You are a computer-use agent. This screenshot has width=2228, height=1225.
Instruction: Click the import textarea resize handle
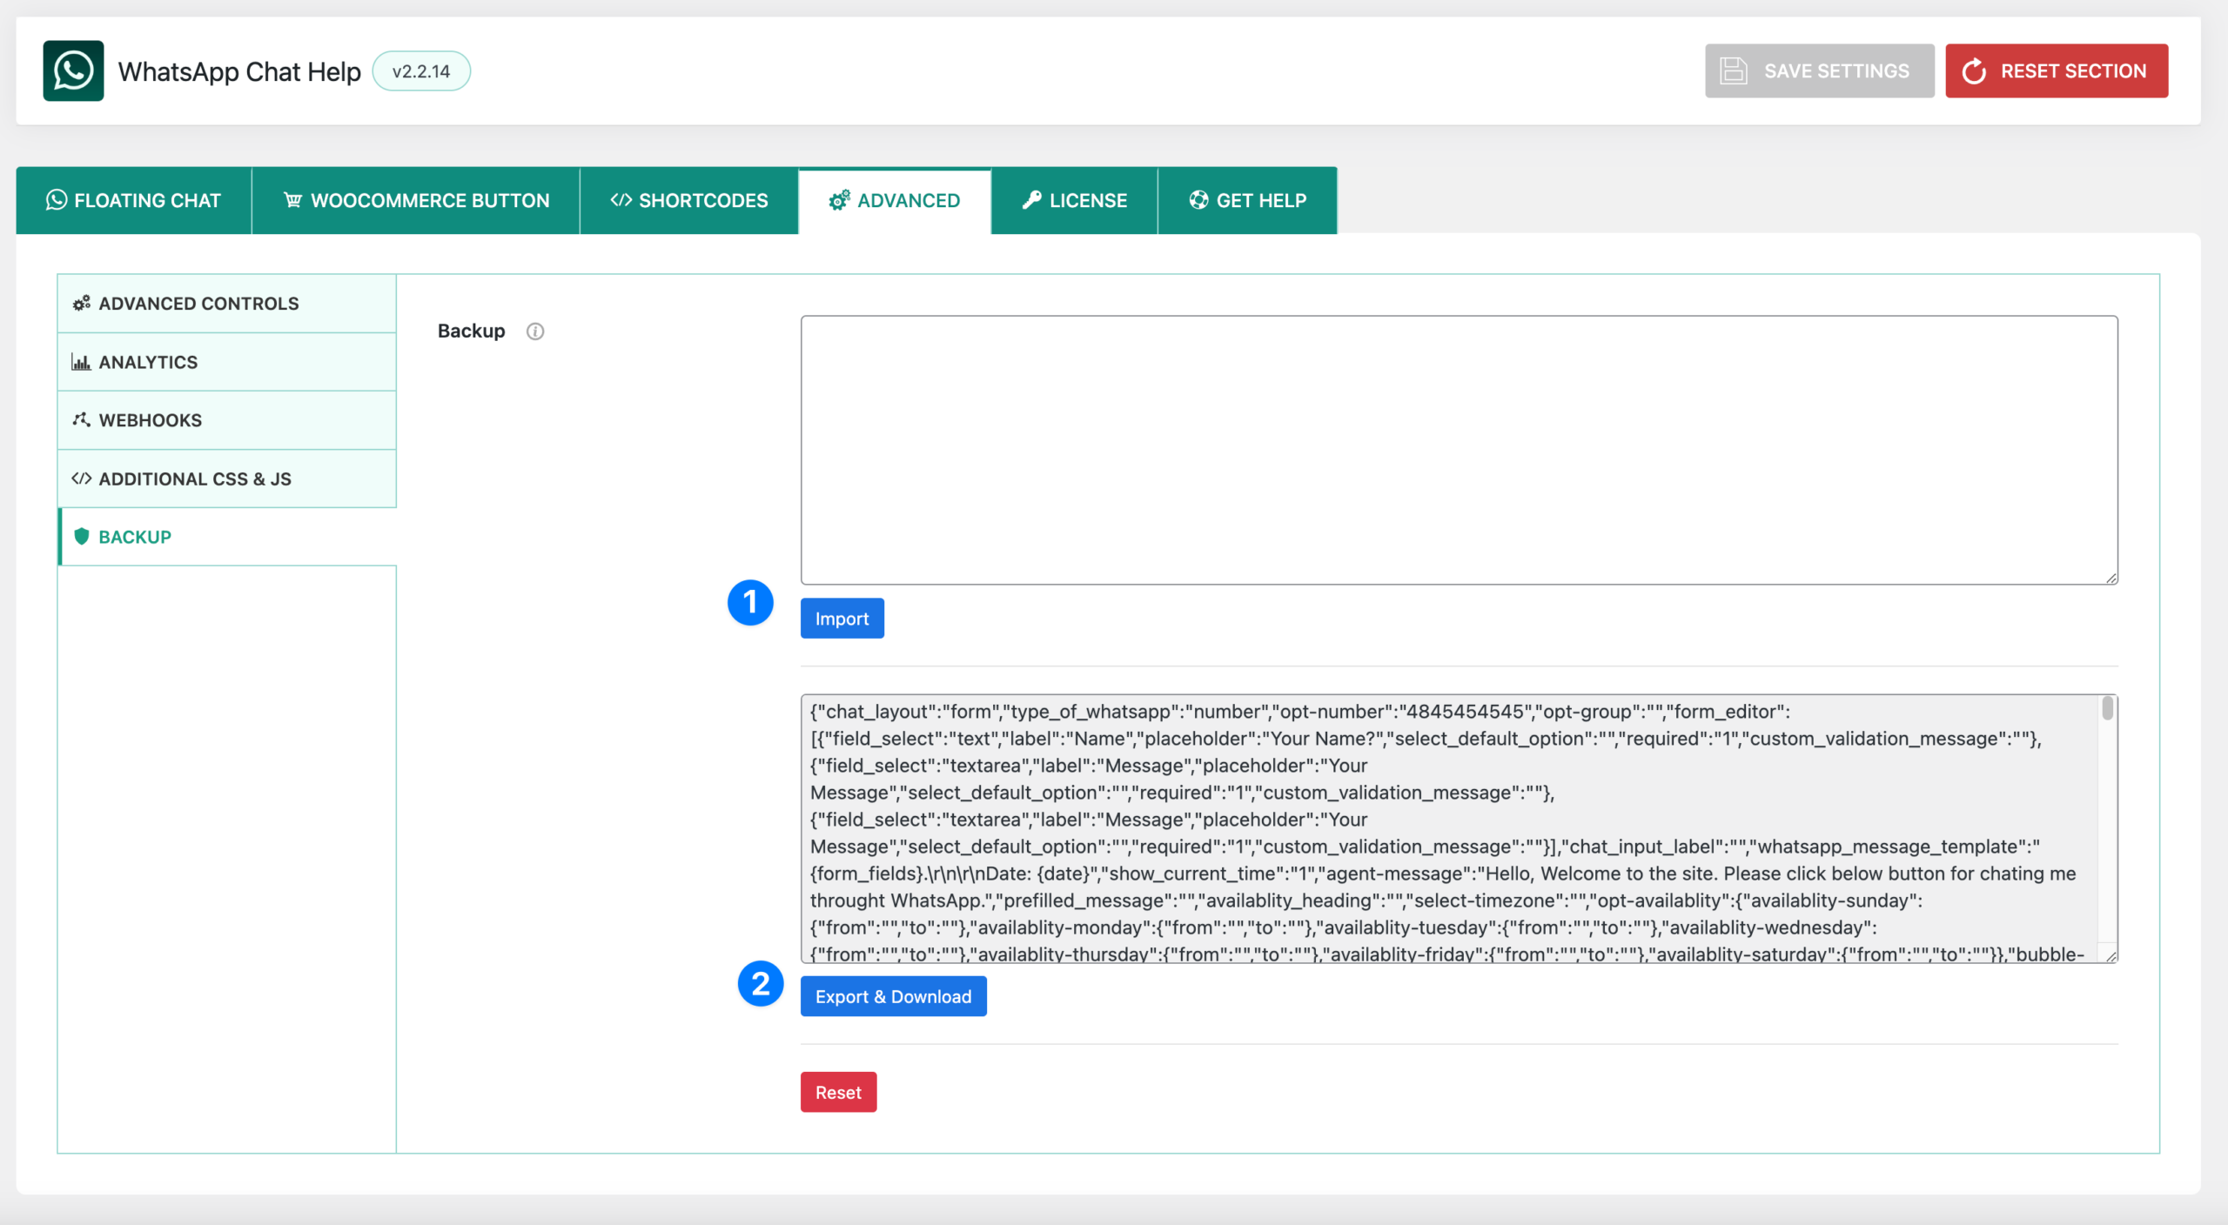pos(2111,579)
